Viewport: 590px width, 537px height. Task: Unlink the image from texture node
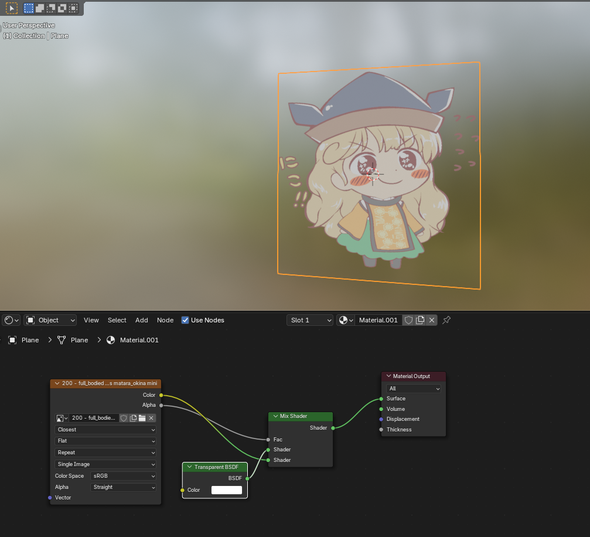point(151,418)
